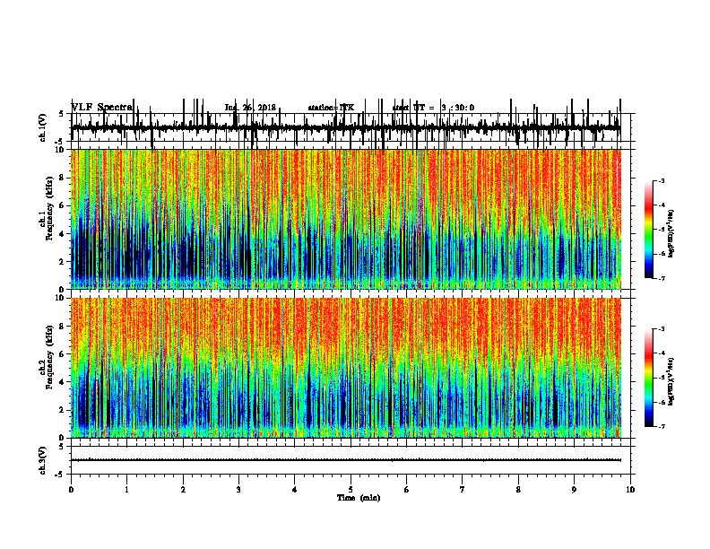The image size is (710, 549).
Task: Click the ch.2 spectrogram colorbar
Action: [x=649, y=378]
